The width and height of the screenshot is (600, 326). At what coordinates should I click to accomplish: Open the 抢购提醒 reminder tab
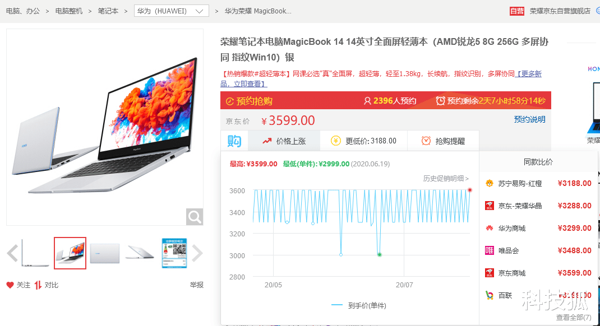coord(443,141)
